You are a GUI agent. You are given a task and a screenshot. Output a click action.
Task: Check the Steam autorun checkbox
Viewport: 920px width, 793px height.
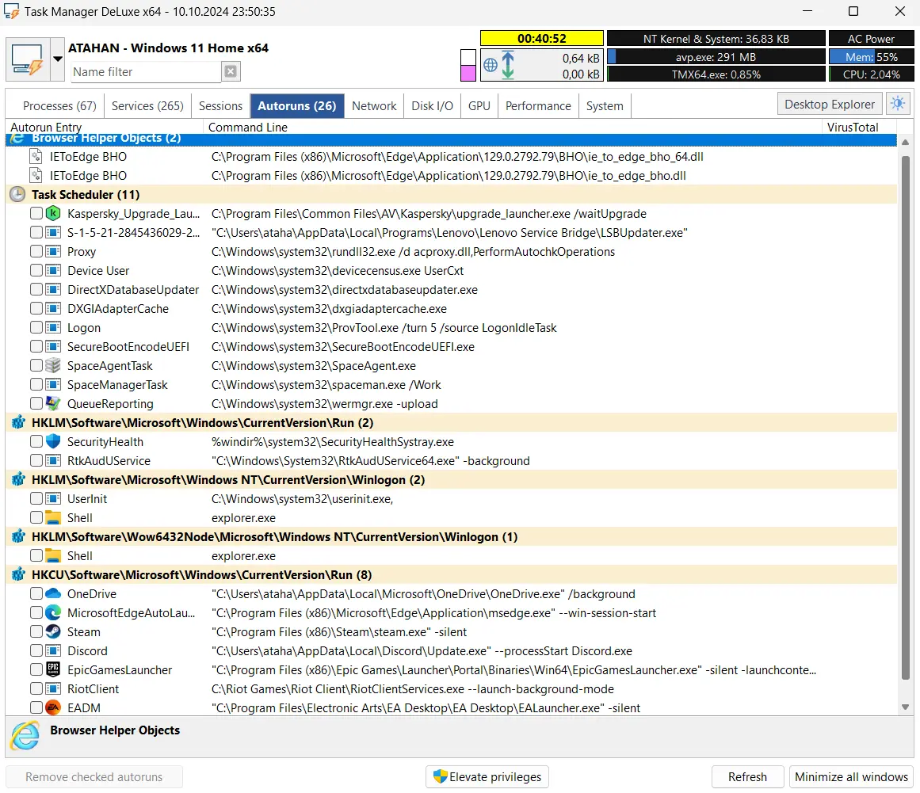[36, 631]
